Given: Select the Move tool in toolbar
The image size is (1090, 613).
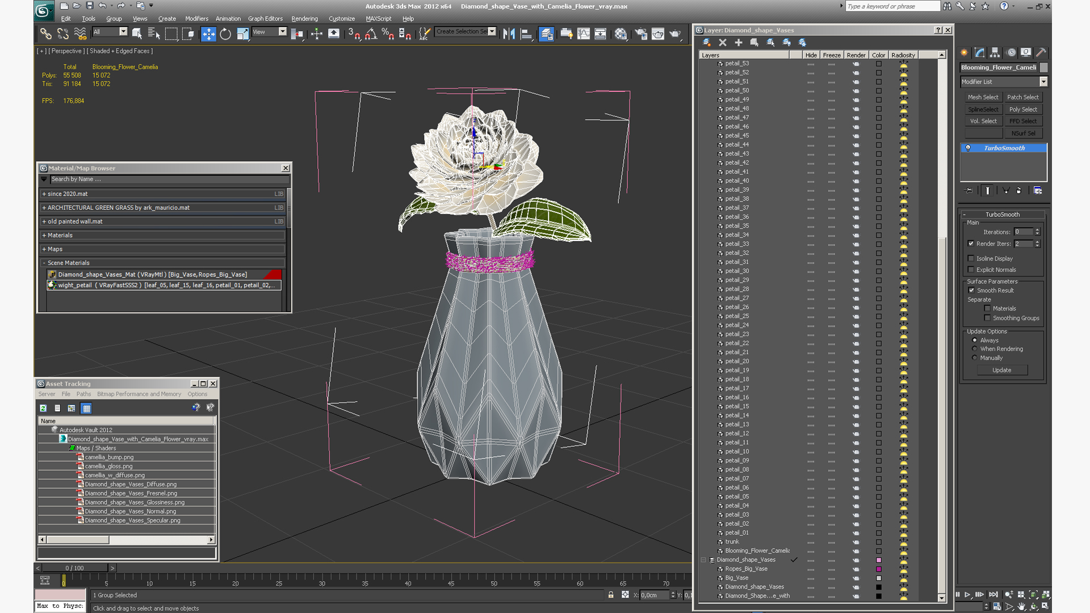Looking at the screenshot, I should (208, 34).
